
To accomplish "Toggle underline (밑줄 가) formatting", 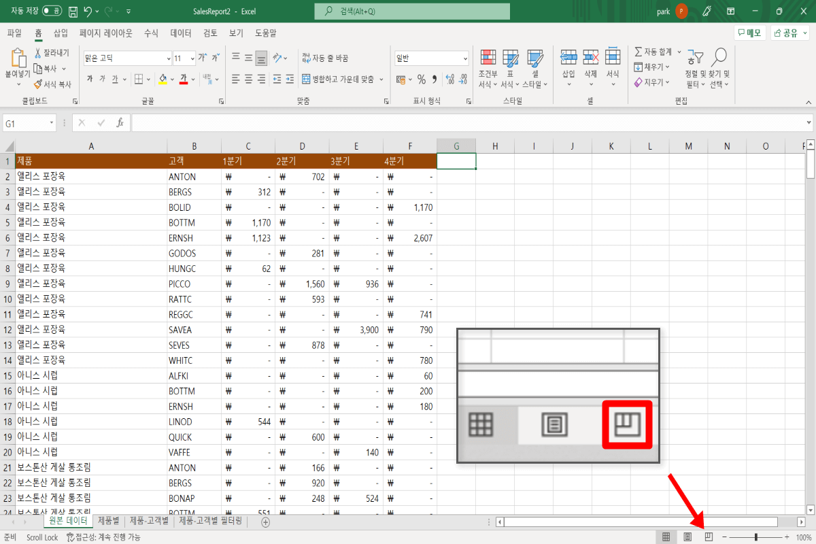I will coord(115,80).
